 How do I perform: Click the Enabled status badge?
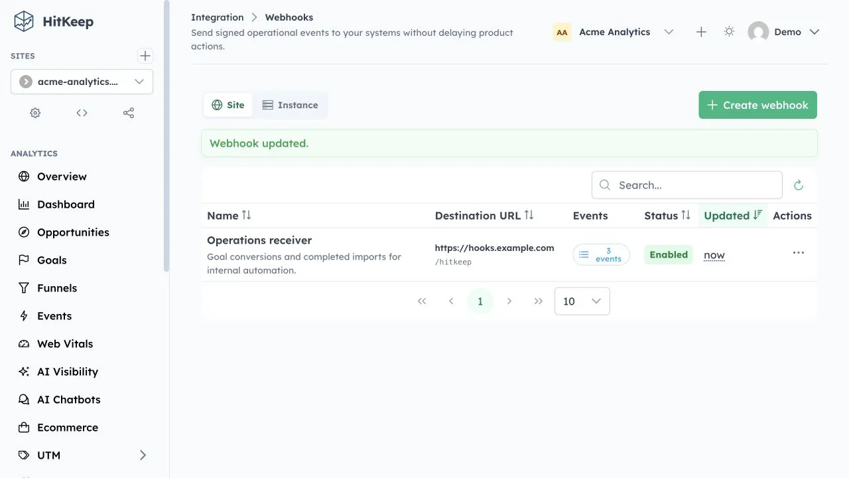point(669,255)
